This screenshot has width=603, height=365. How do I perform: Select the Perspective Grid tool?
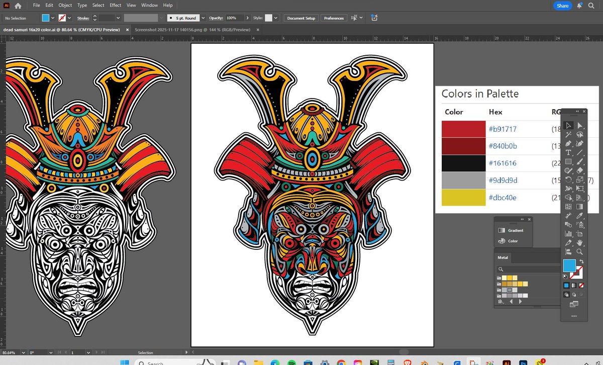tap(580, 198)
